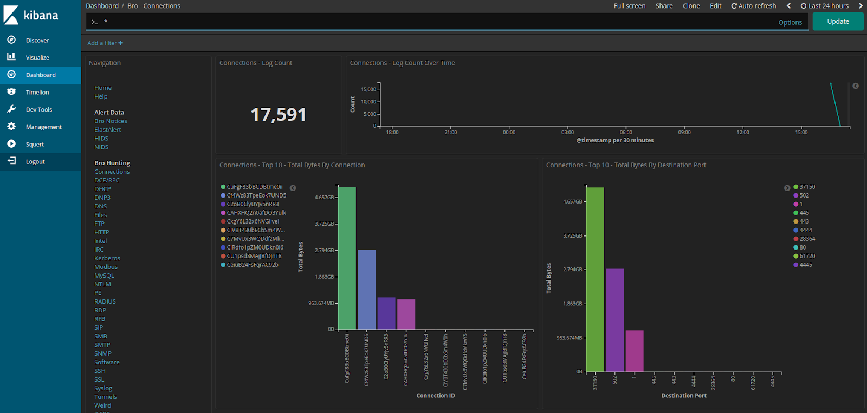Open Discover compass icon
Screen dimensions: 867x413
click(x=11, y=40)
